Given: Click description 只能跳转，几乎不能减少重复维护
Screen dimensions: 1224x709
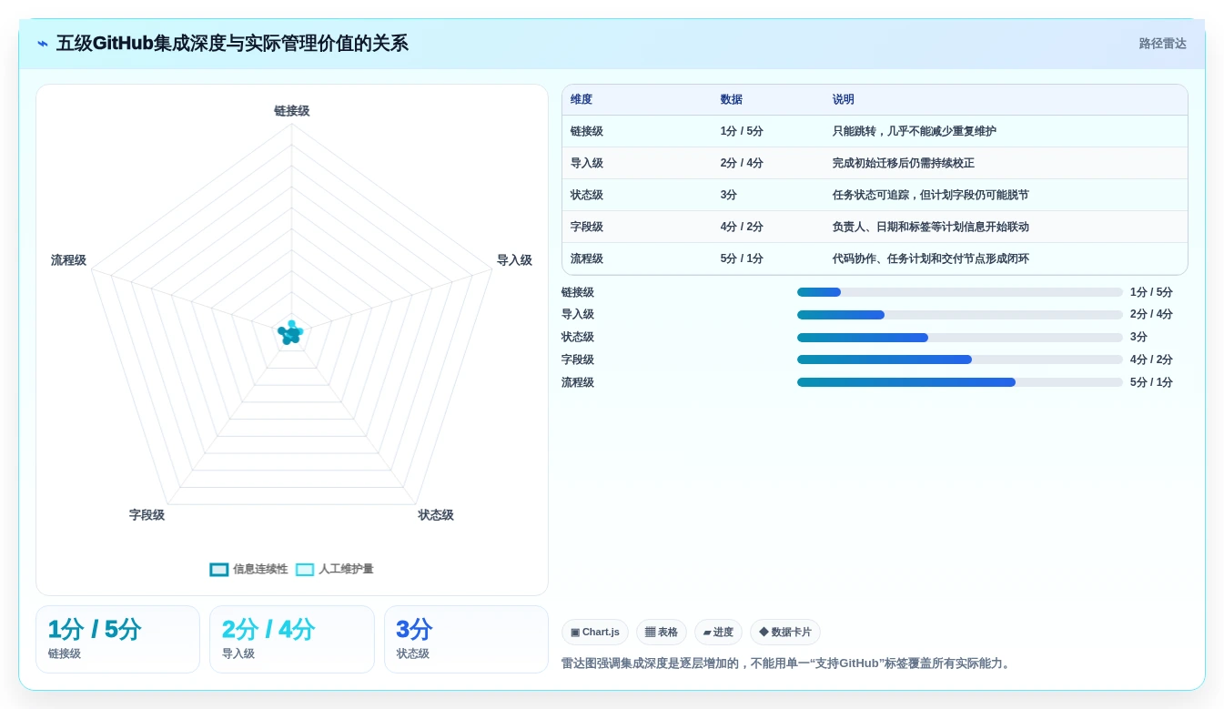Looking at the screenshot, I should point(914,131).
